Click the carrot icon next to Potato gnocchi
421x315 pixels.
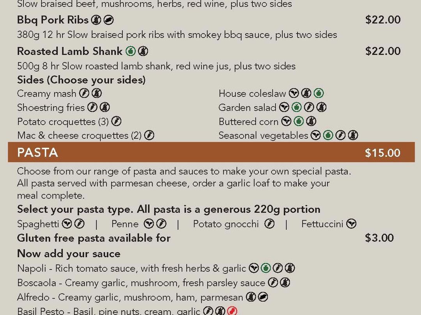(269, 224)
